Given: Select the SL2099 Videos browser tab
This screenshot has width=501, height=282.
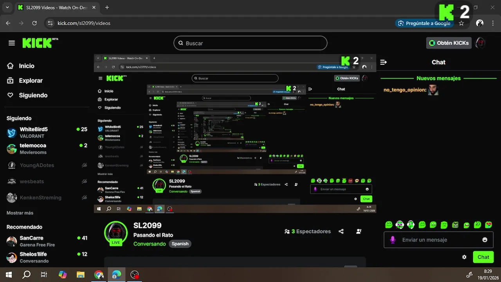Looking at the screenshot, I should [57, 7].
